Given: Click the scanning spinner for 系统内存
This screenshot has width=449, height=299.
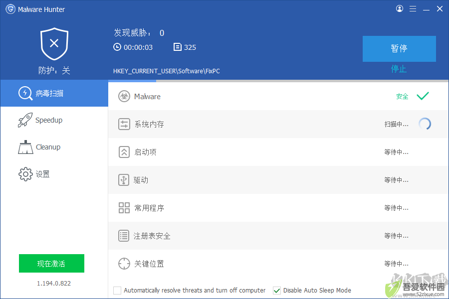Looking at the screenshot, I should pos(425,124).
